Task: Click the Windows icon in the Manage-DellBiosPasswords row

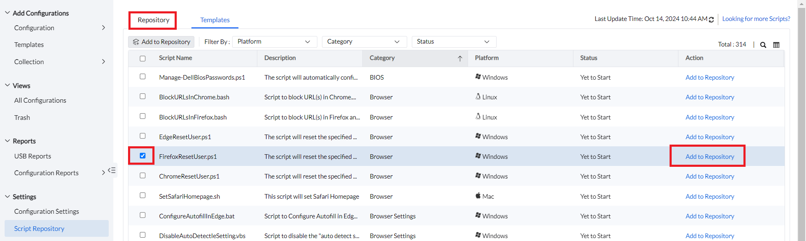Action: coord(478,77)
